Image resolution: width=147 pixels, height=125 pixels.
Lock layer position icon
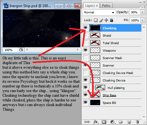[x=106, y=20]
